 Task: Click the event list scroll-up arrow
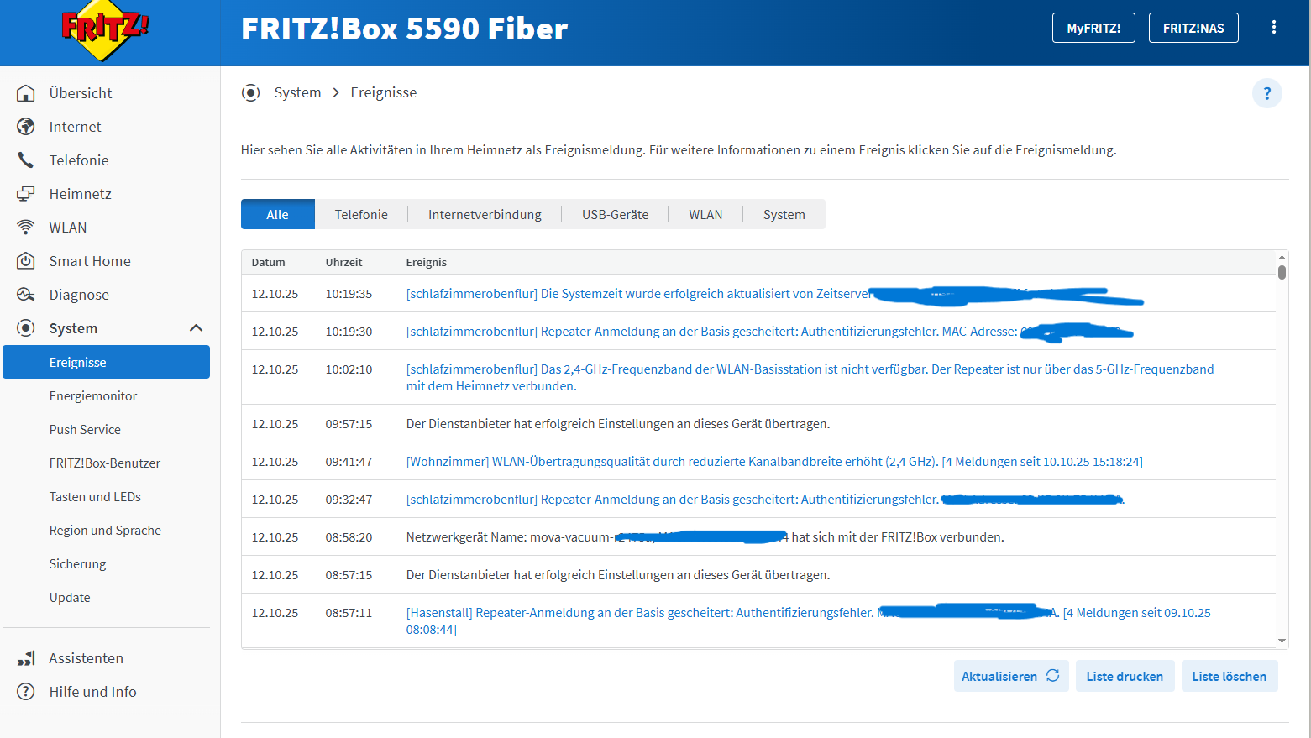pyautogui.click(x=1282, y=257)
